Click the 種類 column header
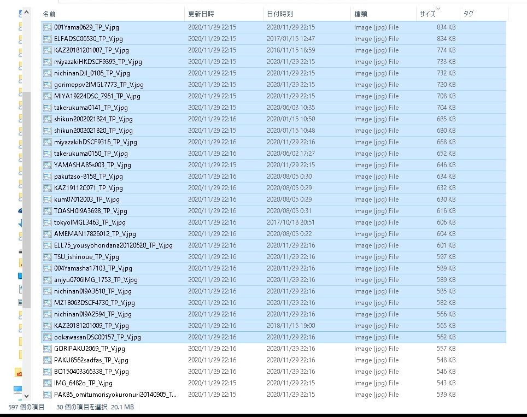The height and width of the screenshot is (417, 527). (361, 14)
